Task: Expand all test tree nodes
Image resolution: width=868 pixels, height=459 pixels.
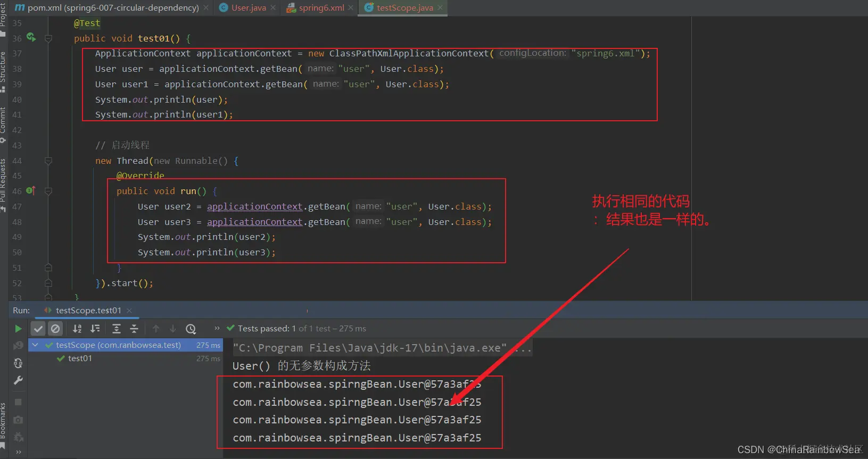Action: coord(117,329)
